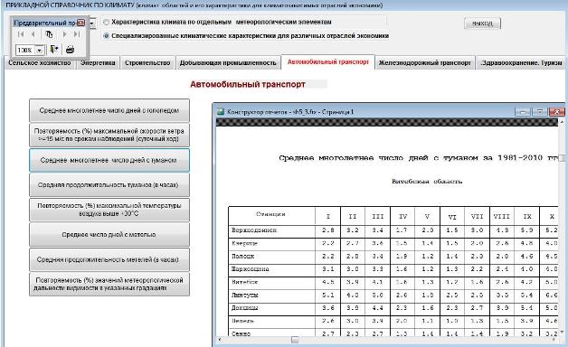Click 'Среднее многолетнее число дней с гололедом' button
This screenshot has width=568, height=347.
pyautogui.click(x=109, y=110)
